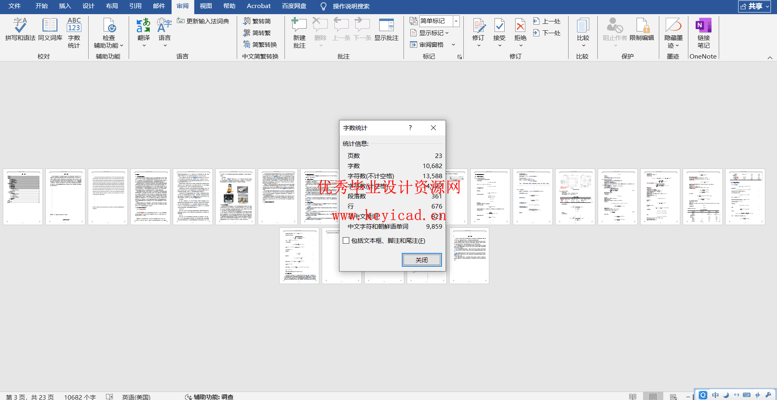The image size is (777, 400).
Task: Jump to Next change (下一处)
Action: click(x=547, y=33)
